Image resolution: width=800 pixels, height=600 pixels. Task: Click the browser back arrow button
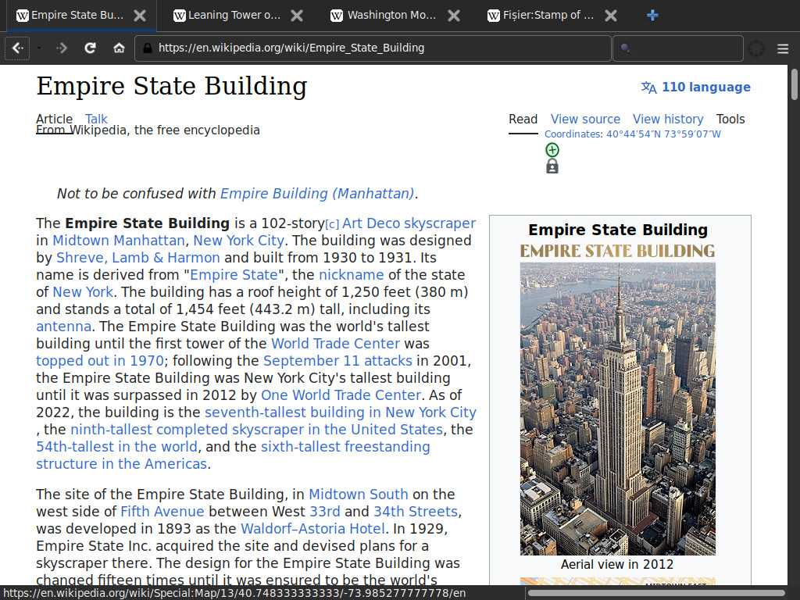pos(18,48)
